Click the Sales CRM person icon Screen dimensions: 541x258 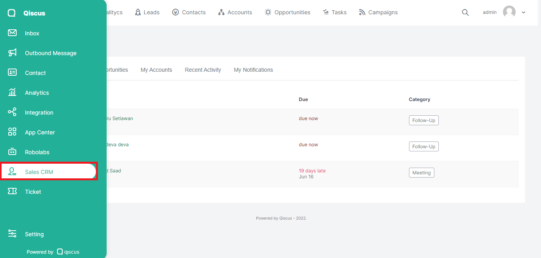click(12, 172)
